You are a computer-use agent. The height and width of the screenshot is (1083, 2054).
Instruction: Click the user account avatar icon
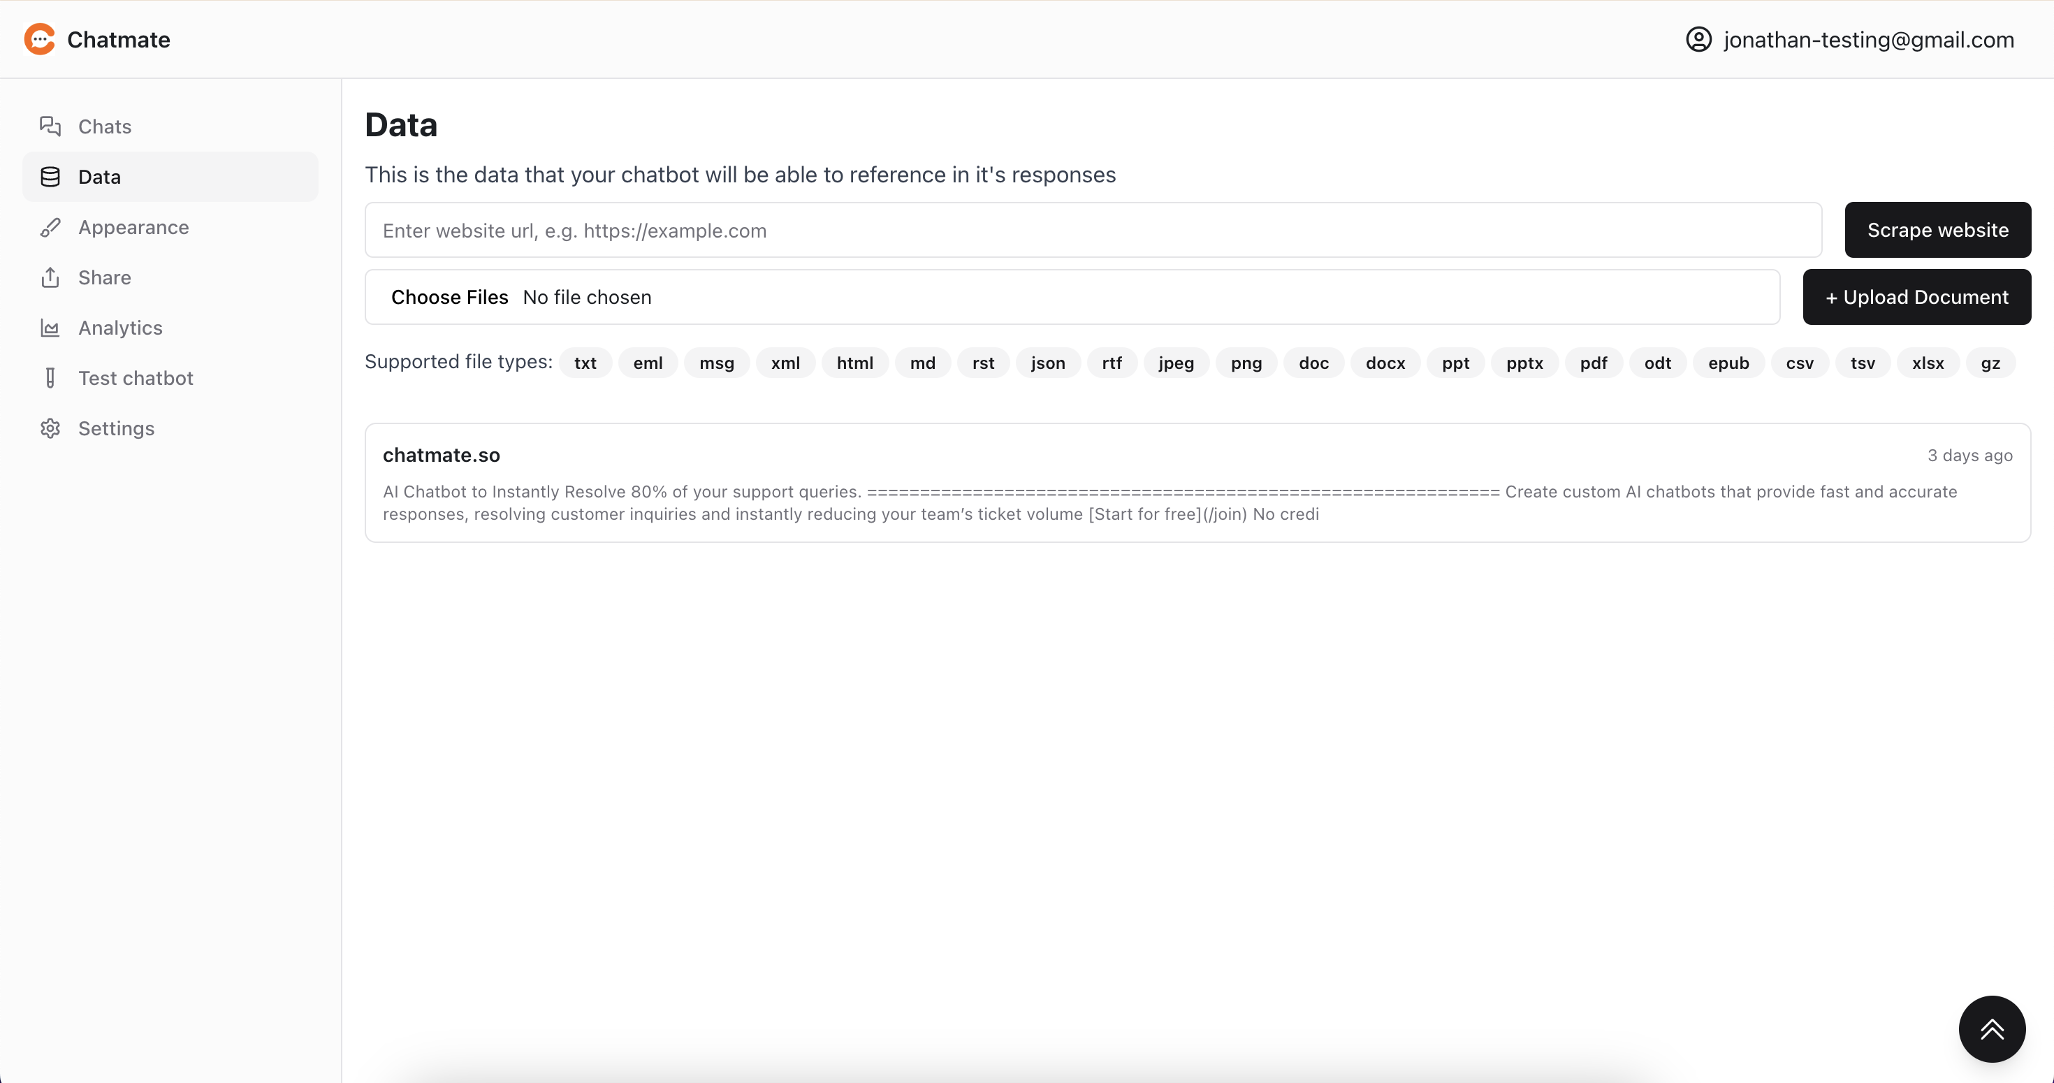tap(1698, 39)
